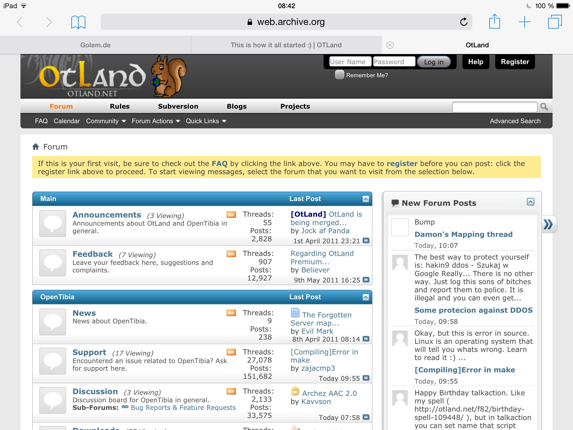Show all tabs overview icon
This screenshot has width=573, height=430.
[555, 22]
